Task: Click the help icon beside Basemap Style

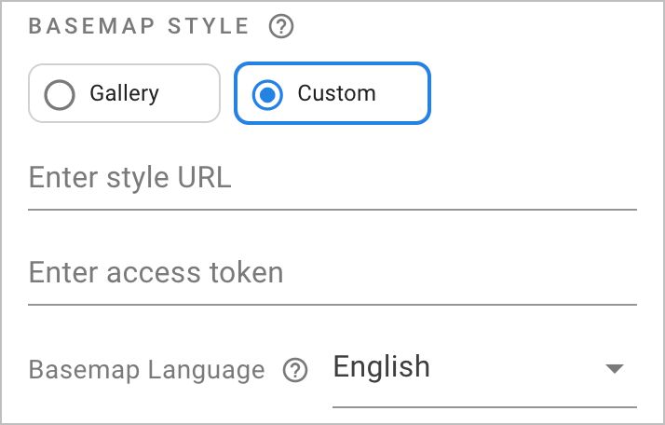Action: [281, 27]
